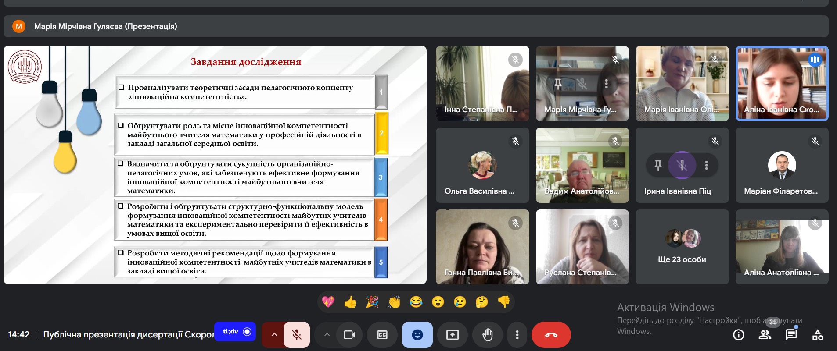
Task: Click the clock showing 14:42
Action: [19, 334]
